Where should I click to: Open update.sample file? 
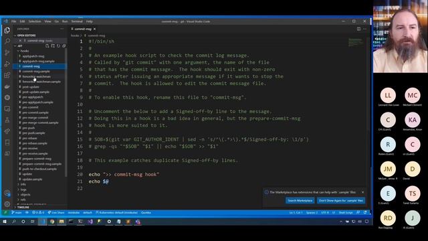point(32,179)
